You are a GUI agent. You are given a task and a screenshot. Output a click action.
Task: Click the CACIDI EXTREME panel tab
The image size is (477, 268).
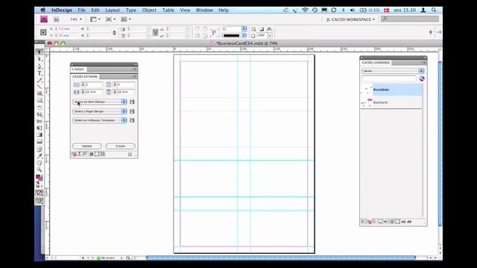(85, 77)
